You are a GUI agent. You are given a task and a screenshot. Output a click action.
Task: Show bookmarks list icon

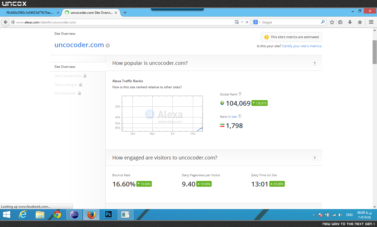pos(340,22)
